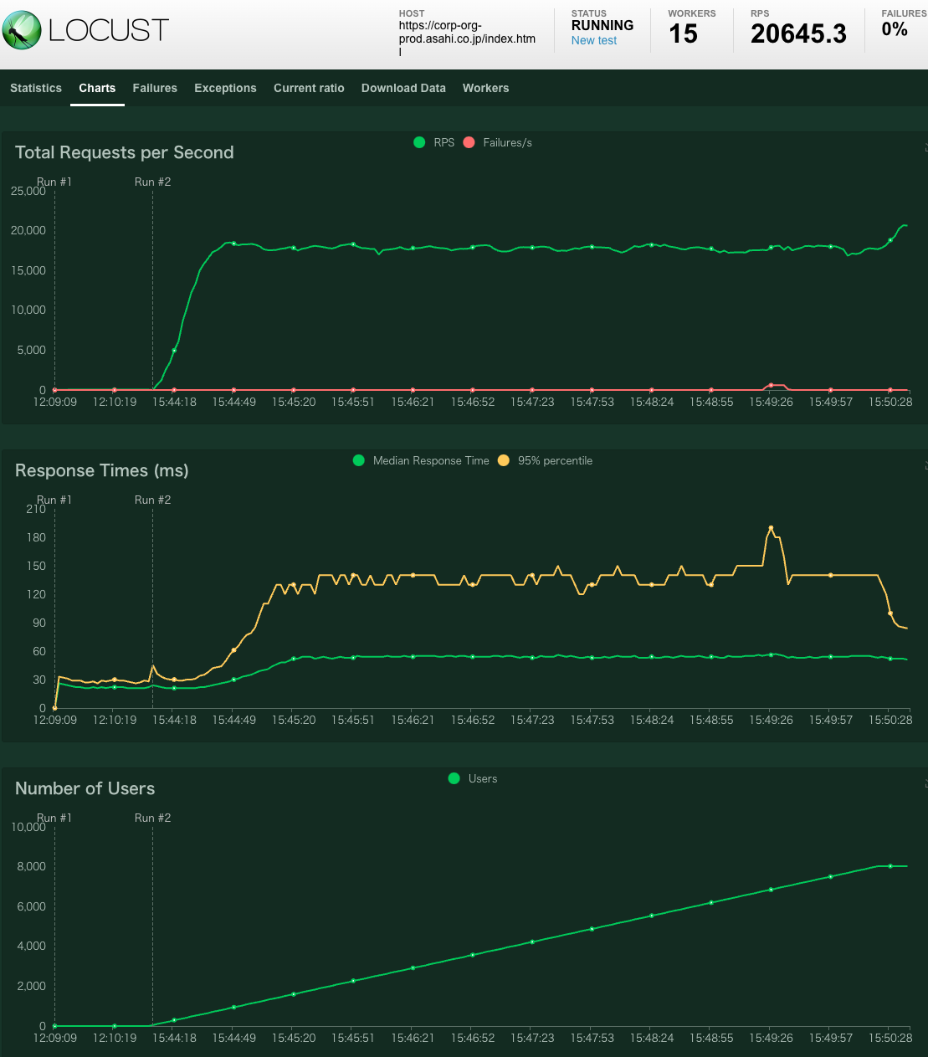Viewport: 928px width, 1057px height.
Task: Click the Run #2 marker in Response Times chart
Action: click(x=152, y=500)
